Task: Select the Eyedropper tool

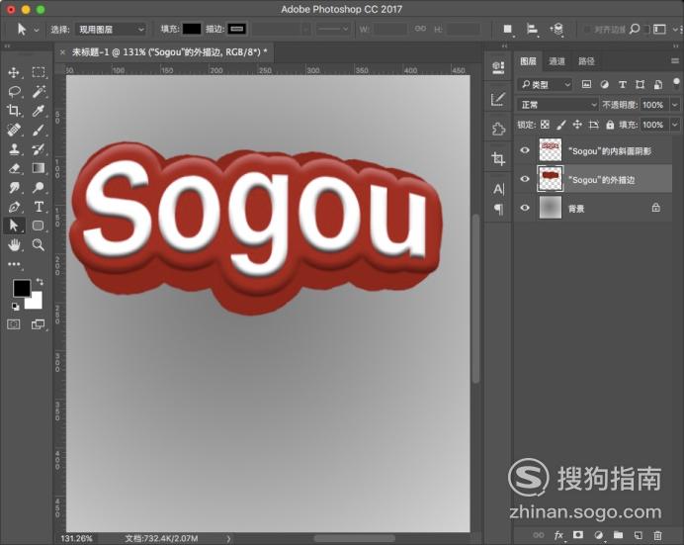Action: [39, 111]
